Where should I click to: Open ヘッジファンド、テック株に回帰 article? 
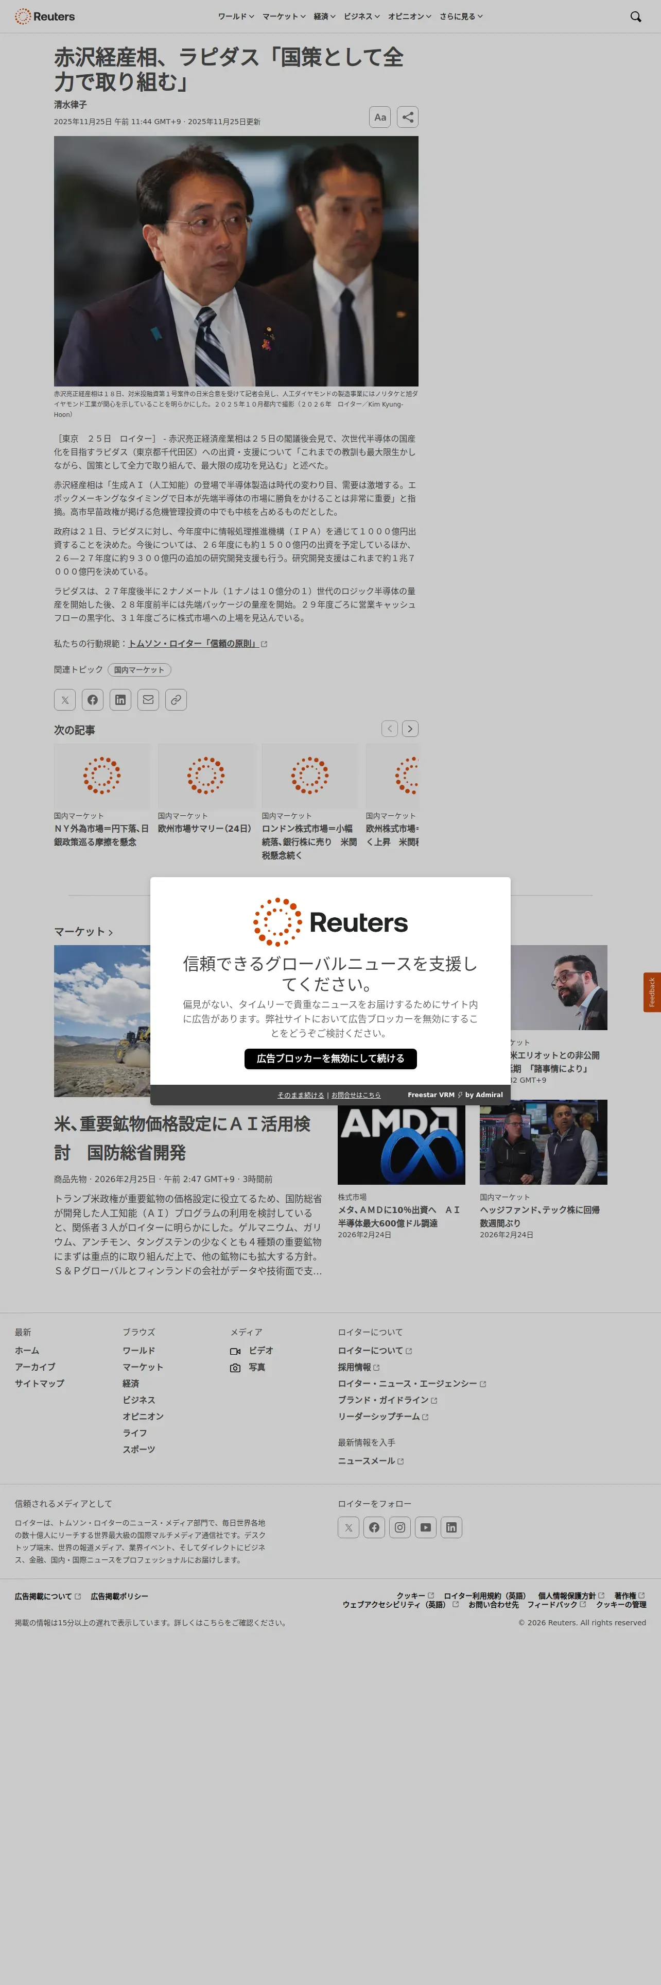click(540, 1216)
